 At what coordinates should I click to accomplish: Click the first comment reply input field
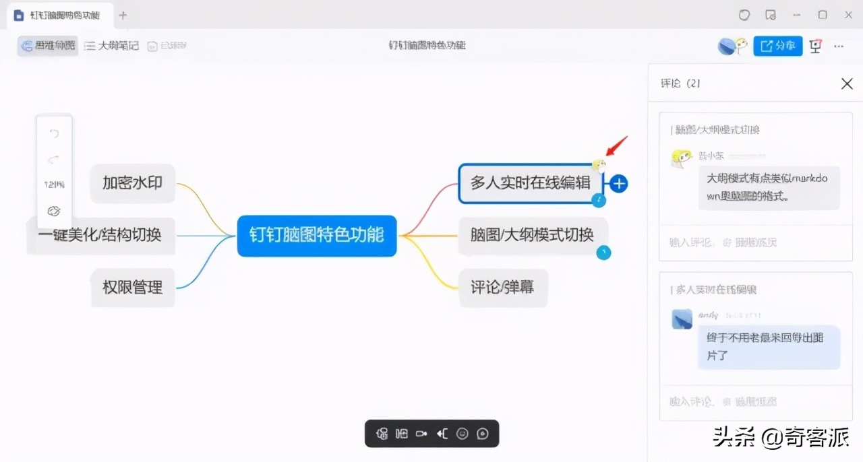click(x=755, y=242)
